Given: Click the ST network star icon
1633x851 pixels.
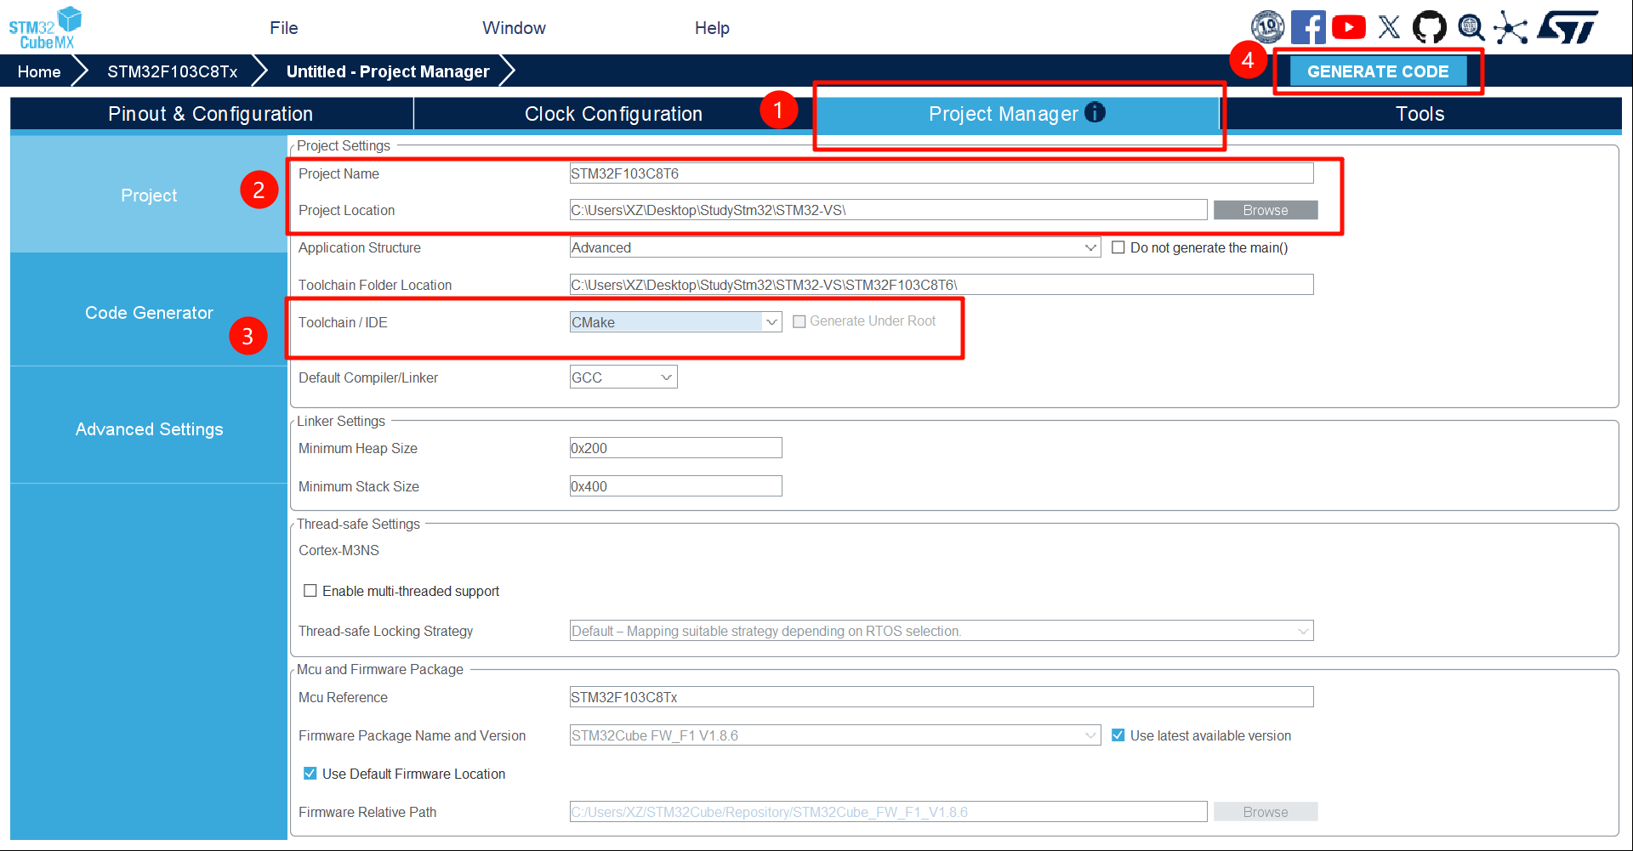Looking at the screenshot, I should click(1511, 27).
